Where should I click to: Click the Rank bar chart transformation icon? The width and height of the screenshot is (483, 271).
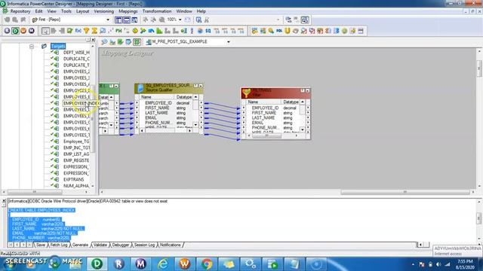[x=159, y=31]
